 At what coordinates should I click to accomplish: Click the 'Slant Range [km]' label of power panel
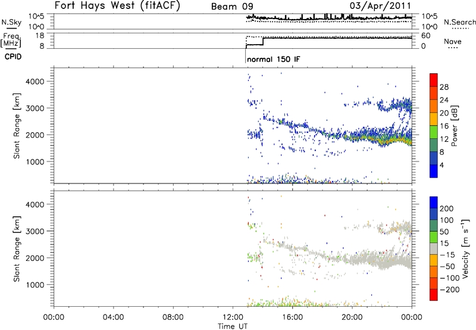[x=17, y=126]
